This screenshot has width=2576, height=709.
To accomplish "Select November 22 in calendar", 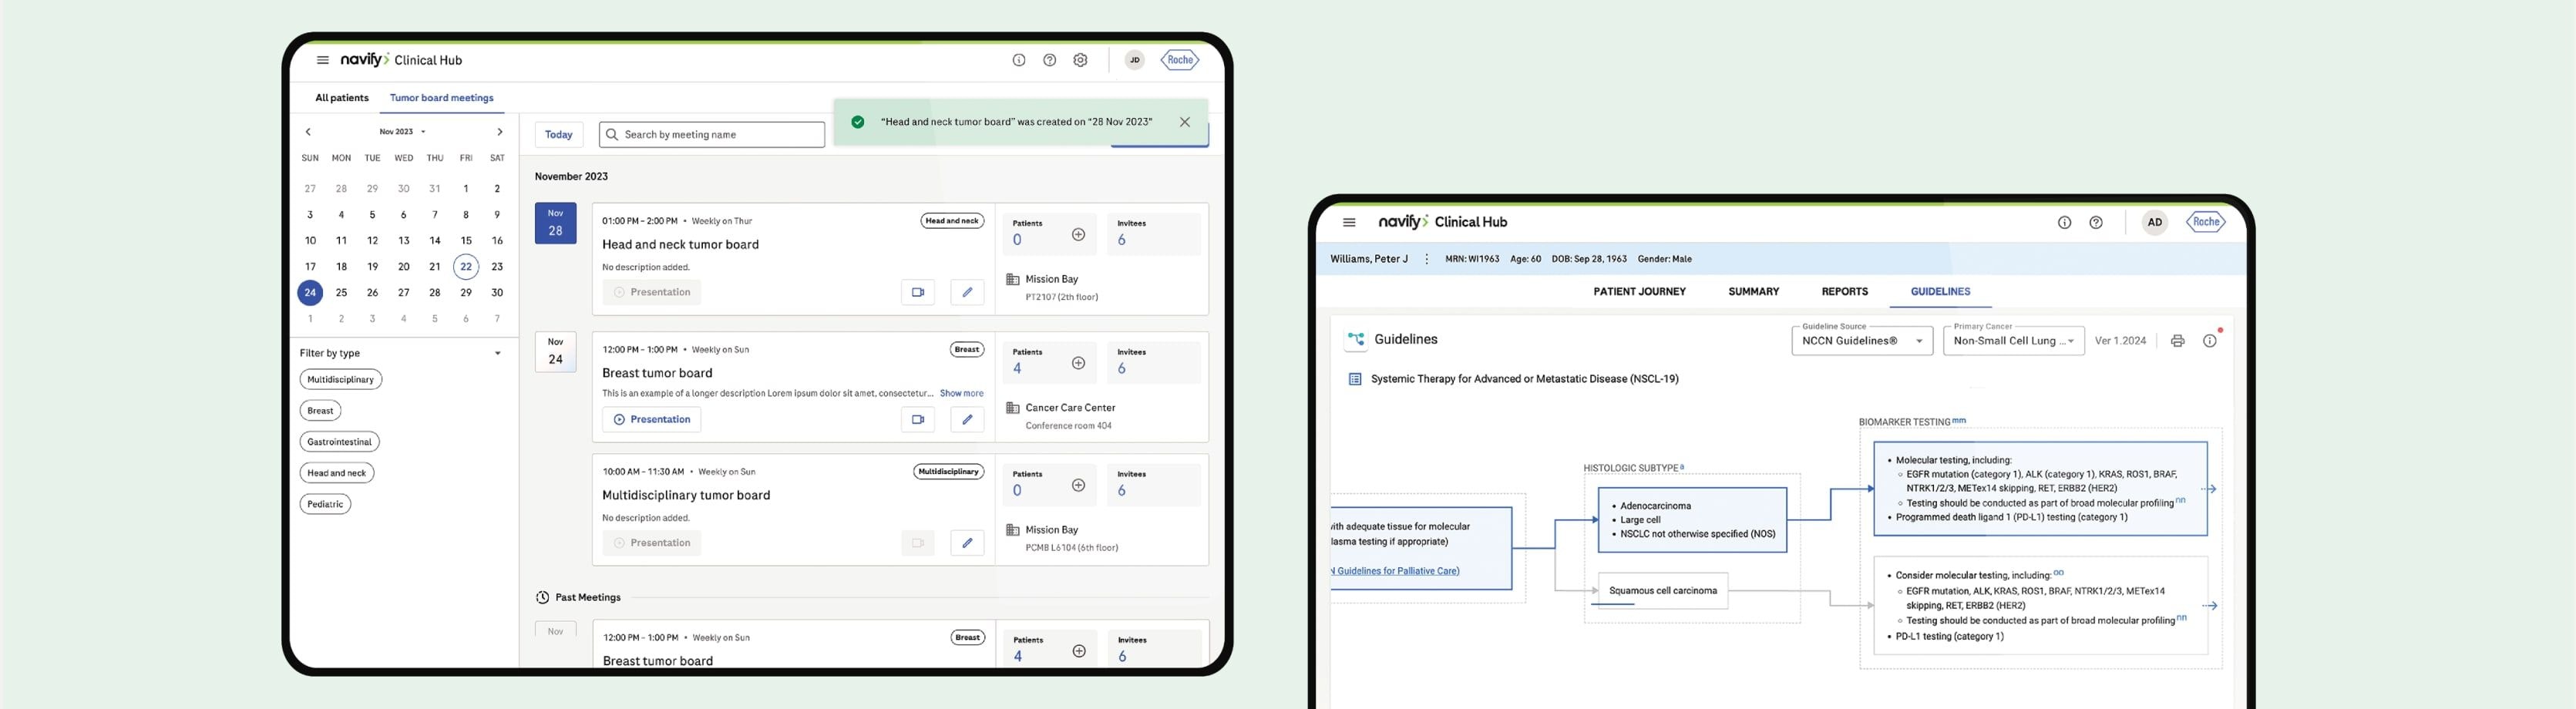I will (x=466, y=267).
